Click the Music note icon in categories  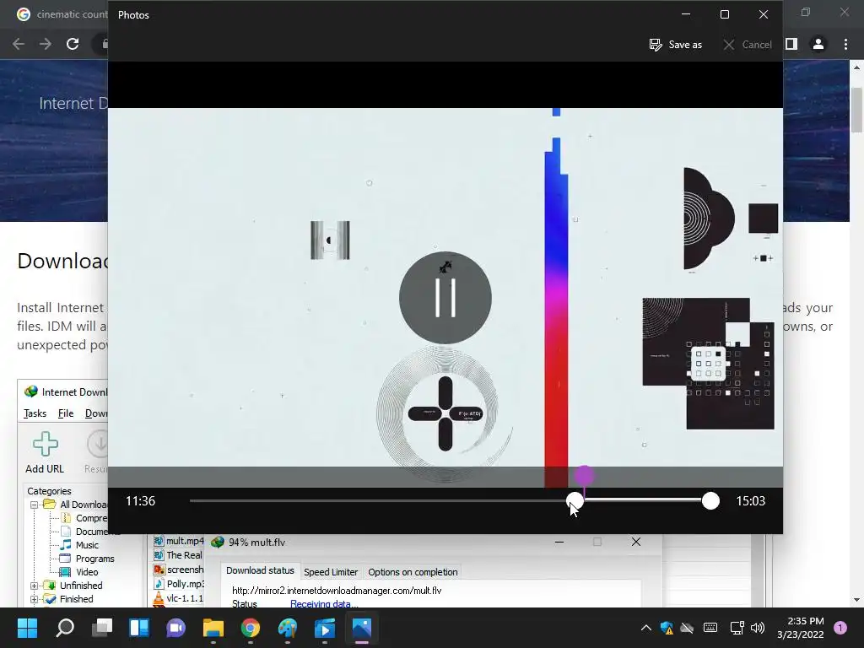[x=66, y=545]
